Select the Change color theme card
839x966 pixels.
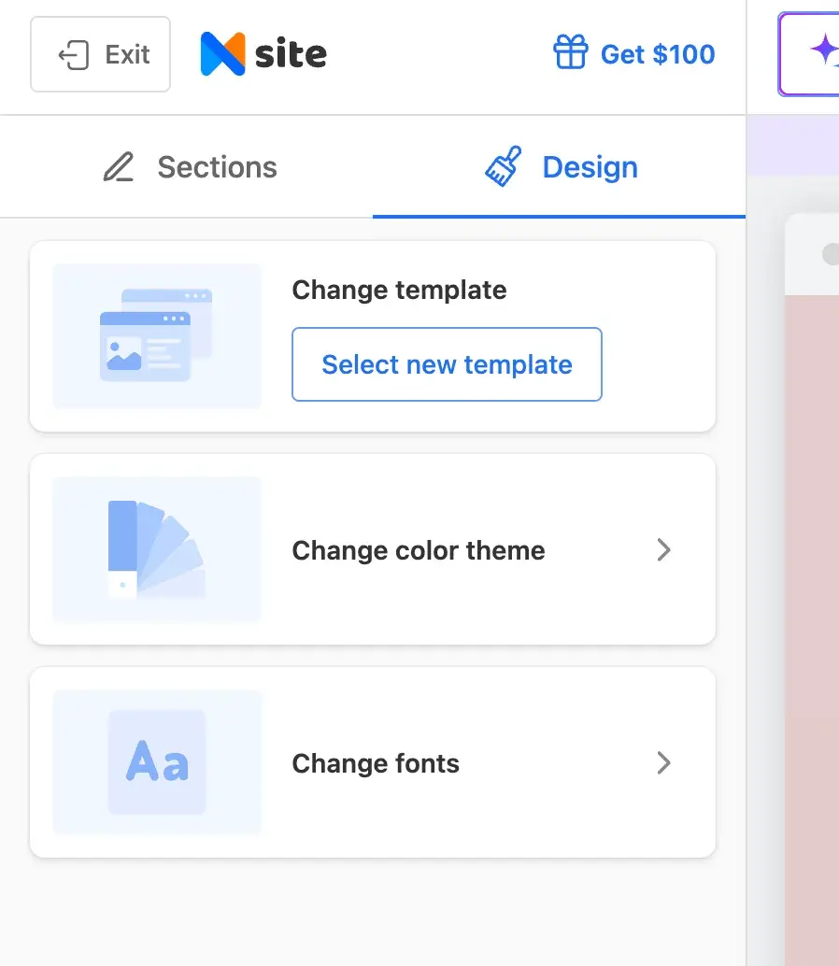coord(373,550)
